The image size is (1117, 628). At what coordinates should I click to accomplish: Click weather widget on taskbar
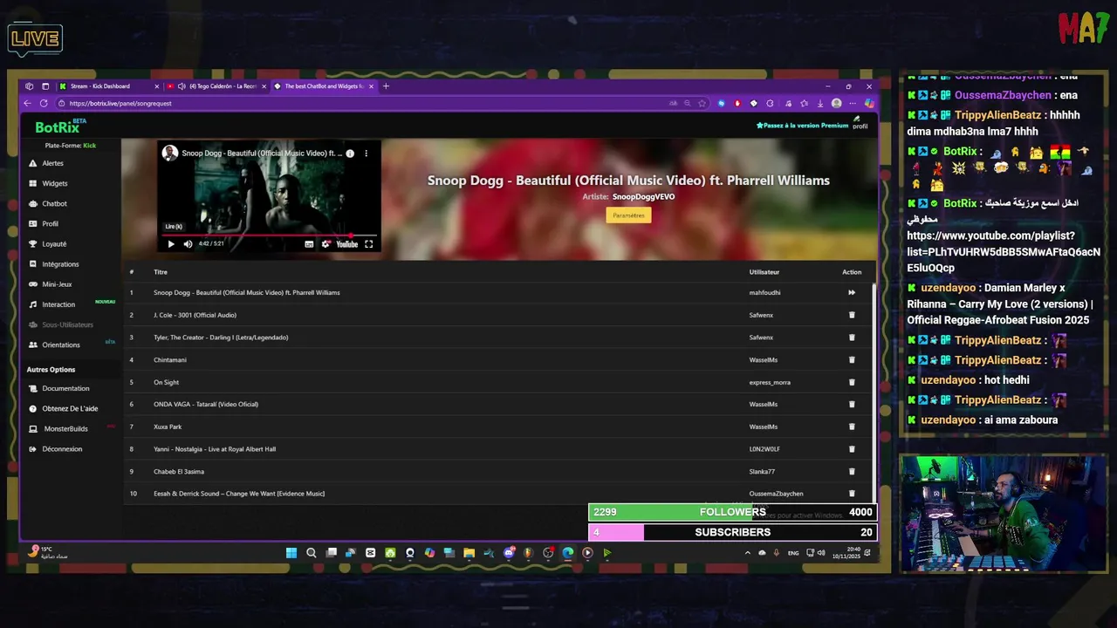pyautogui.click(x=48, y=552)
